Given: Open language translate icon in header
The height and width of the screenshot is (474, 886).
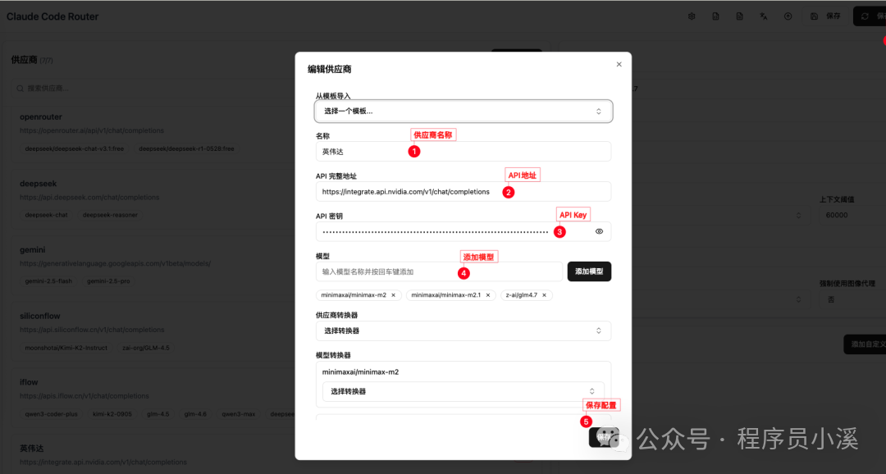Looking at the screenshot, I should pos(764,16).
